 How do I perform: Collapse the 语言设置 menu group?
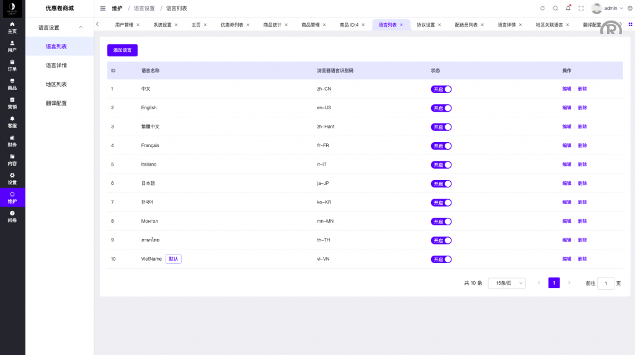click(x=81, y=27)
